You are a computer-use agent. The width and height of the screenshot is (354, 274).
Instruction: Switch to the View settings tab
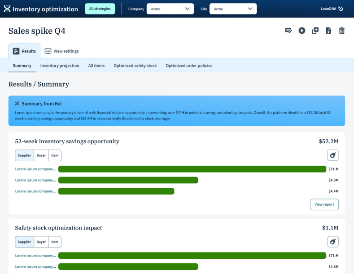point(61,51)
